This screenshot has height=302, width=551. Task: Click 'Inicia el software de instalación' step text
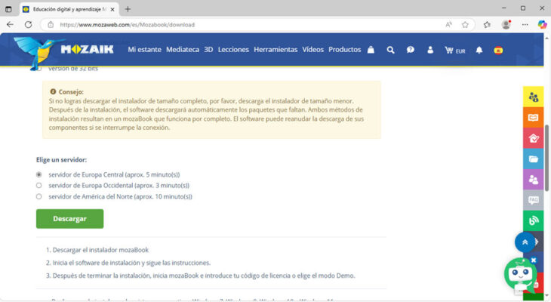(x=131, y=263)
